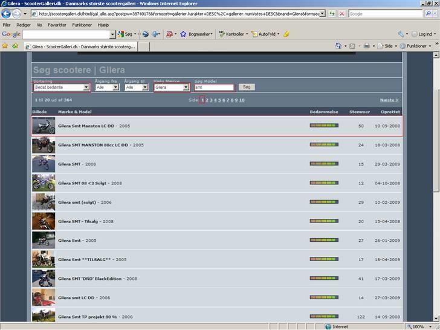Screen dimensions: 440x330
Task: Open Gilera Smt Manston LC DD 2005 listing
Action: point(94,126)
